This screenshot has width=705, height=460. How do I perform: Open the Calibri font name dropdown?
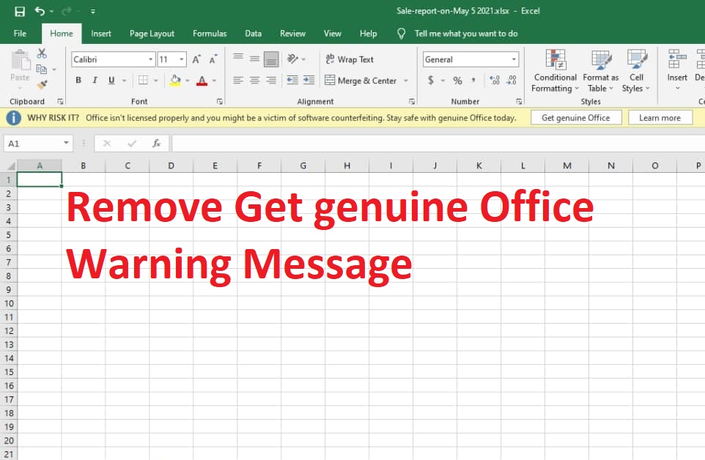pos(151,59)
